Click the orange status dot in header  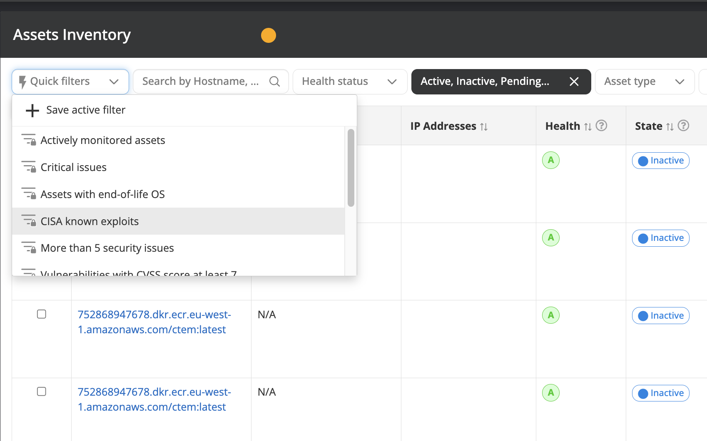[269, 35]
